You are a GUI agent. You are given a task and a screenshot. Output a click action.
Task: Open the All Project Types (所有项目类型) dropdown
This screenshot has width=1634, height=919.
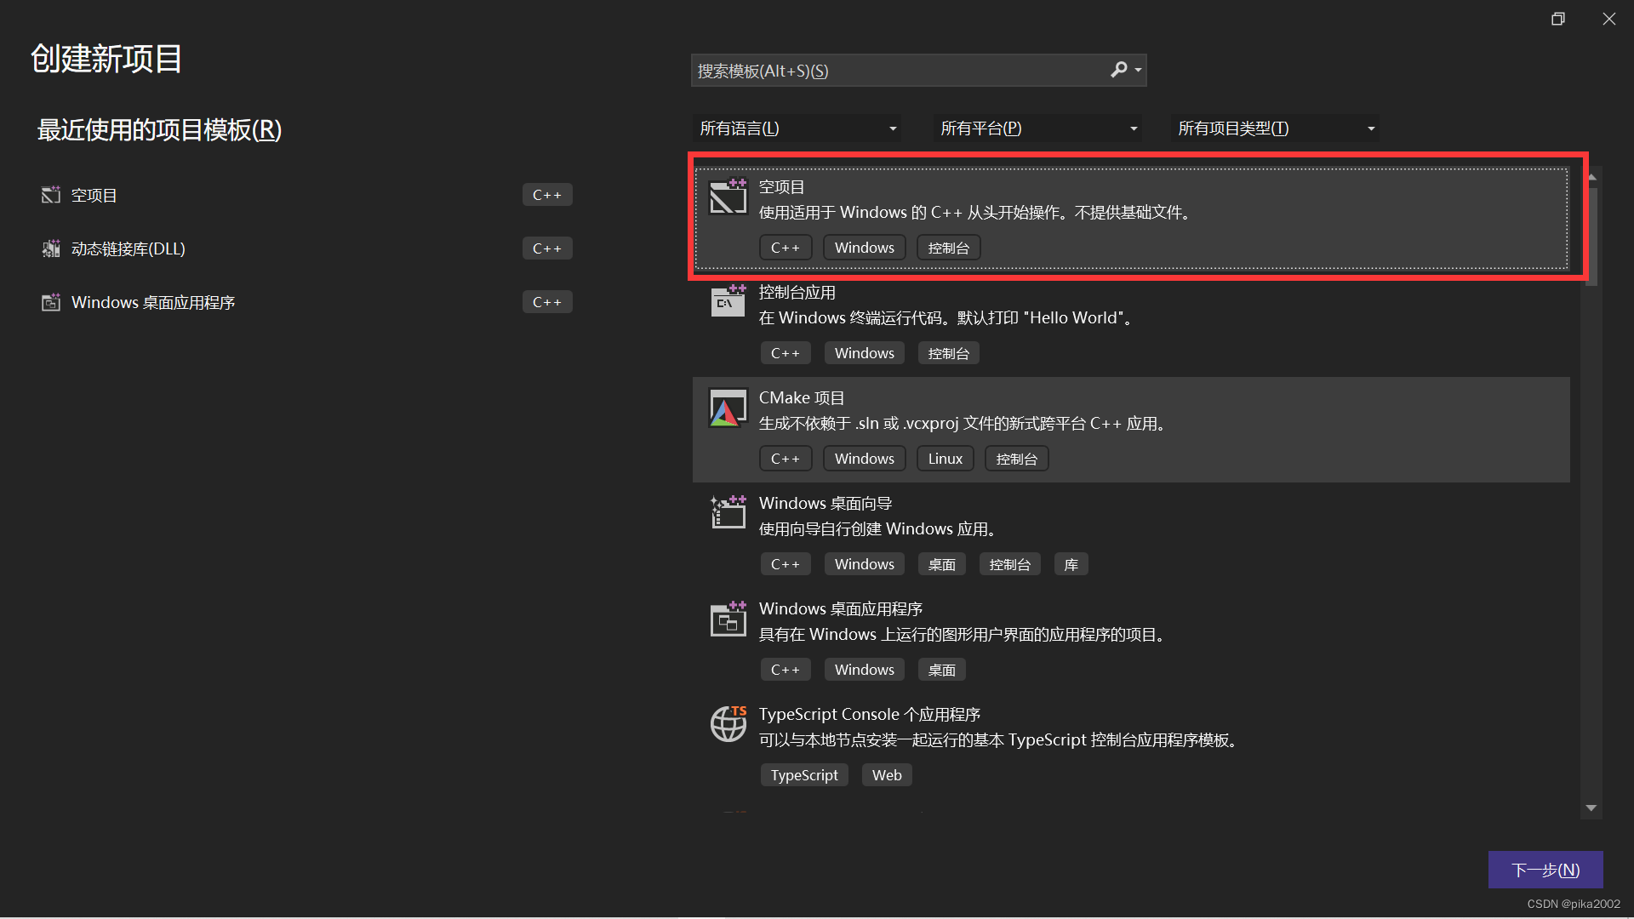click(x=1275, y=128)
